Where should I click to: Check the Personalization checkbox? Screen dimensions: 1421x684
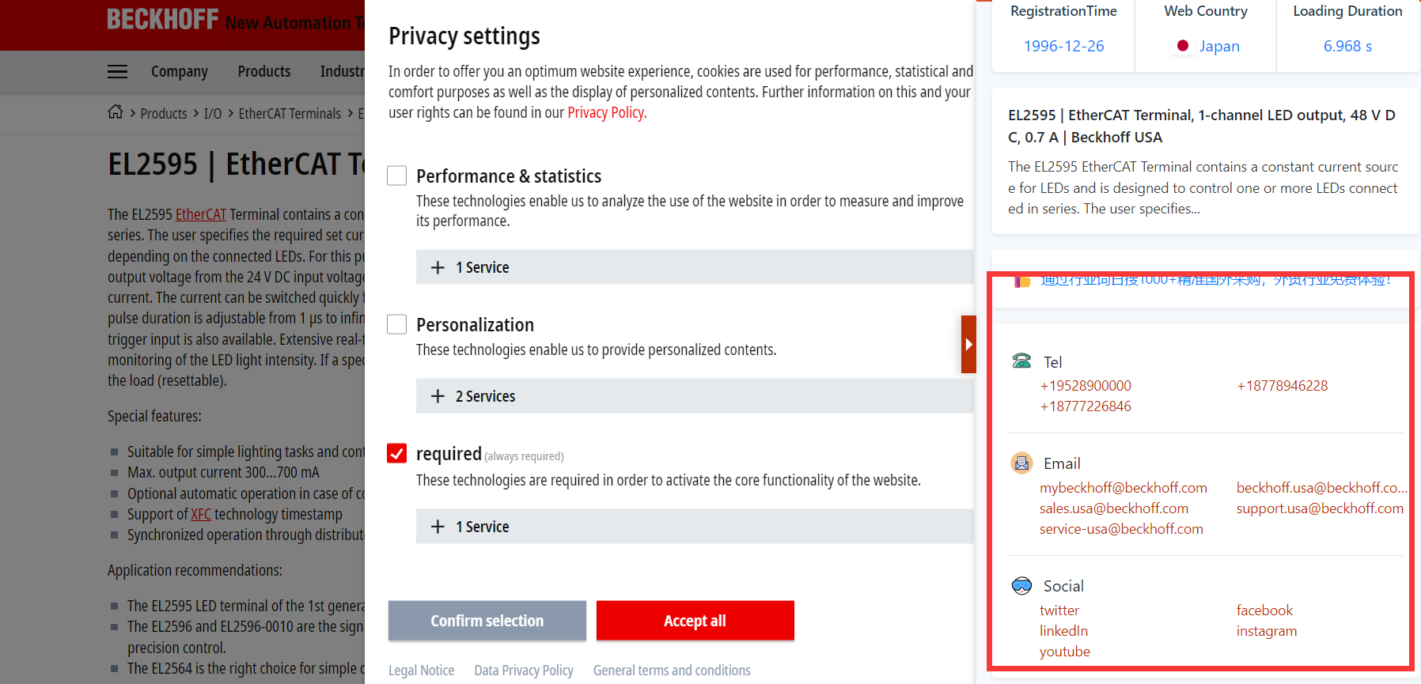tap(396, 324)
